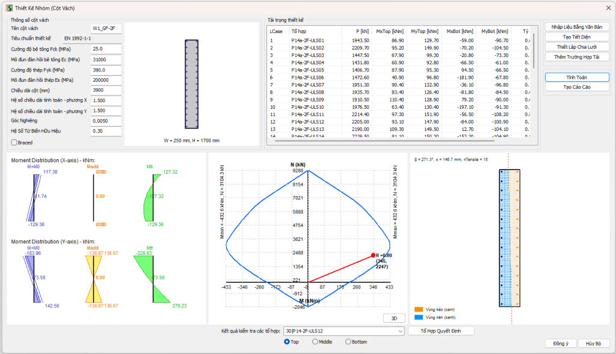Click Nhập Liệu Bằng Văn Bản button
Screen dimensions: 616x354
576,27
